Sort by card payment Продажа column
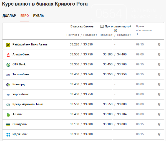Screen dimensions: 166x141 124,35
